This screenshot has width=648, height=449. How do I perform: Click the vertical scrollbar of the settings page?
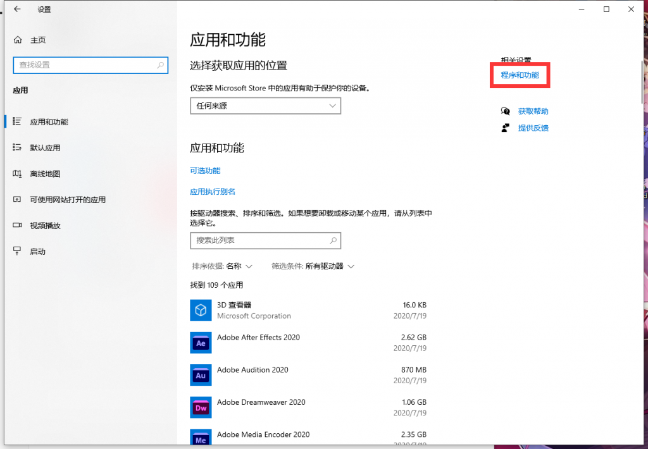tap(642, 83)
